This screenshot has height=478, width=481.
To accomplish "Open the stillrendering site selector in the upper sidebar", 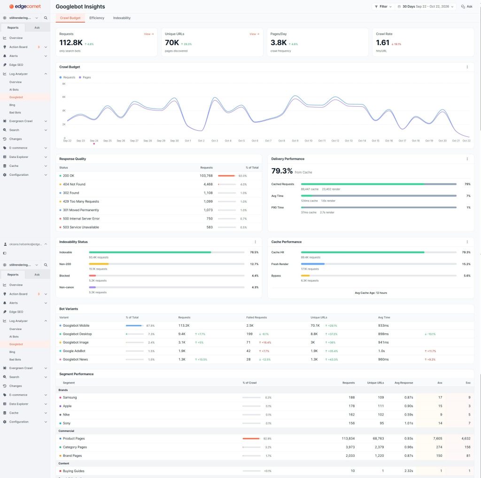I will point(21,18).
